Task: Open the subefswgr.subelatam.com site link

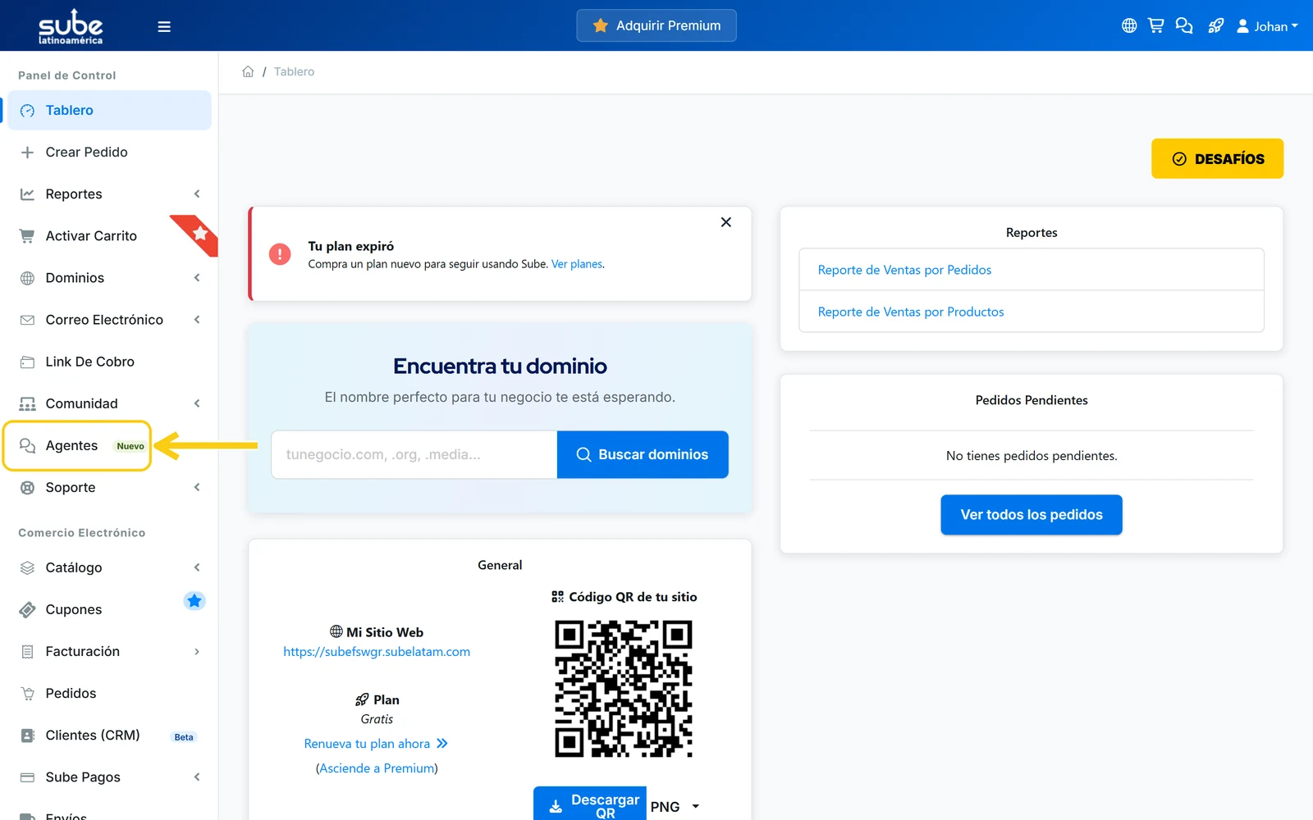Action: click(377, 652)
